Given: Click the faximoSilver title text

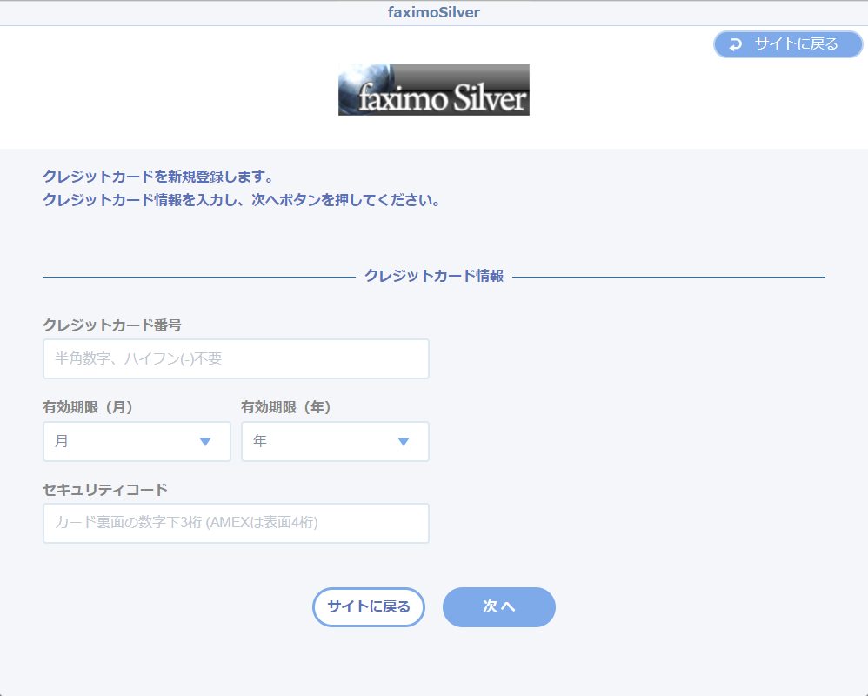Looking at the screenshot, I should 433,12.
